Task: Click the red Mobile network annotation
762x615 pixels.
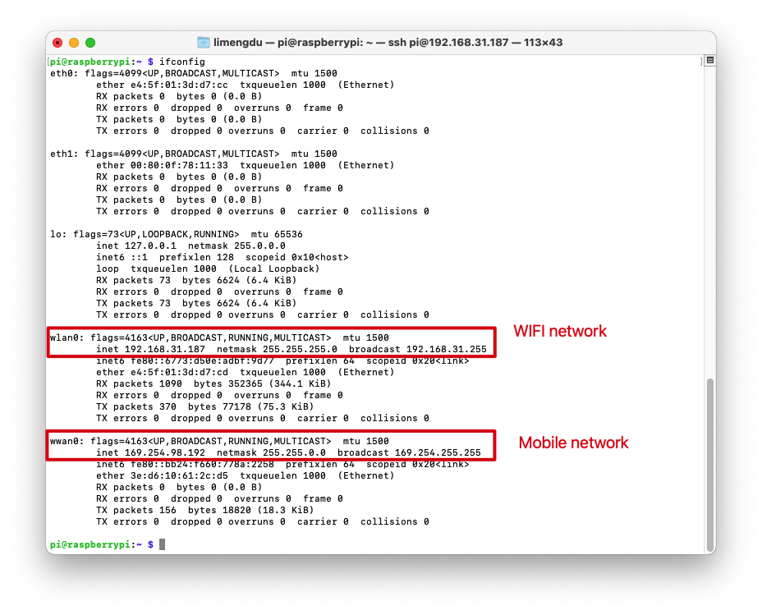Action: click(x=573, y=443)
